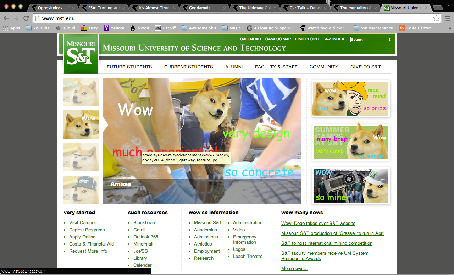Image resolution: width=454 pixels, height=275 pixels.
Task: Open the nice mind so pride banner
Action: tap(351, 99)
